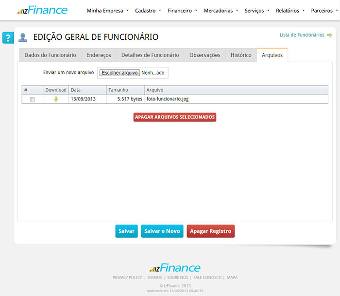340x296 pixels.
Task: Click the employee profile icon beside title
Action: tap(23, 37)
